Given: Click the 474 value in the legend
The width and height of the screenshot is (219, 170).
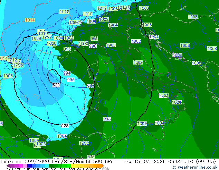Looking at the screenshot, I should click(10, 169).
